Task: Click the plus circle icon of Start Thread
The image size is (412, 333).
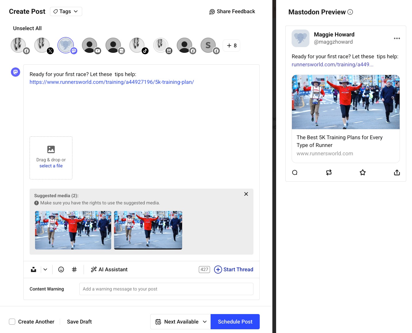Action: 218,270
